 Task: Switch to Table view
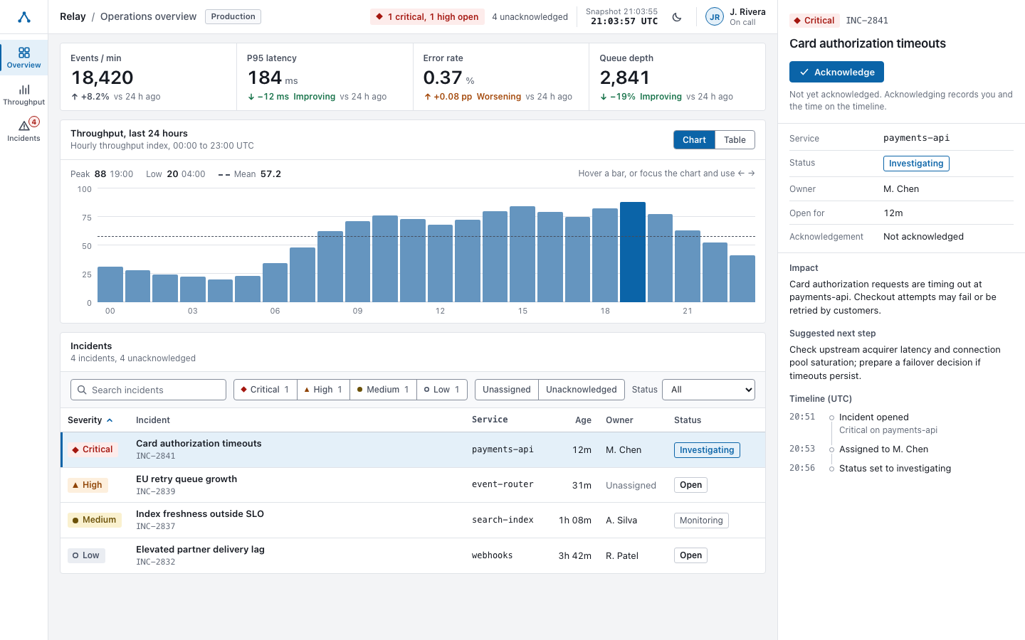click(x=735, y=140)
